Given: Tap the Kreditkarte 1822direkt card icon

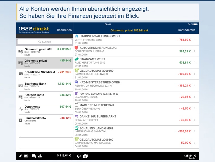Looking at the screenshot, I should [x=21, y=74].
